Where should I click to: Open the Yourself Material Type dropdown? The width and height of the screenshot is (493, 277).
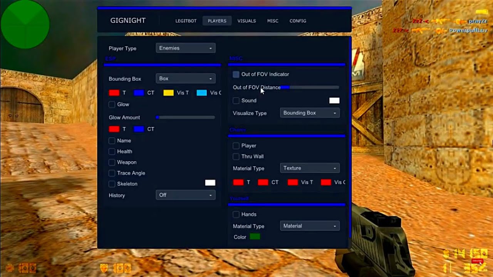pos(310,226)
